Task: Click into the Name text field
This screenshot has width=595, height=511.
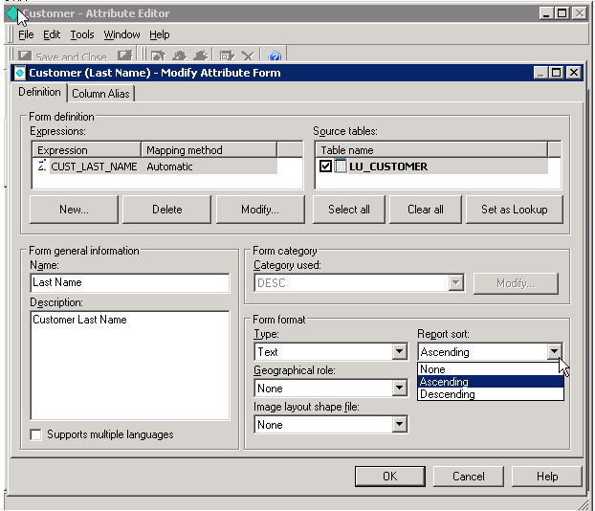Action: pyautogui.click(x=130, y=283)
